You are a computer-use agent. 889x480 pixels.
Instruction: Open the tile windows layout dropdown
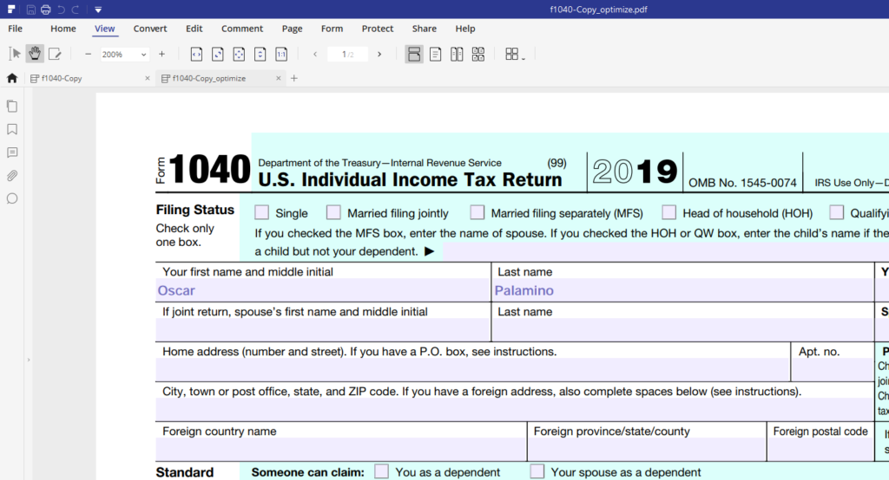click(x=515, y=54)
